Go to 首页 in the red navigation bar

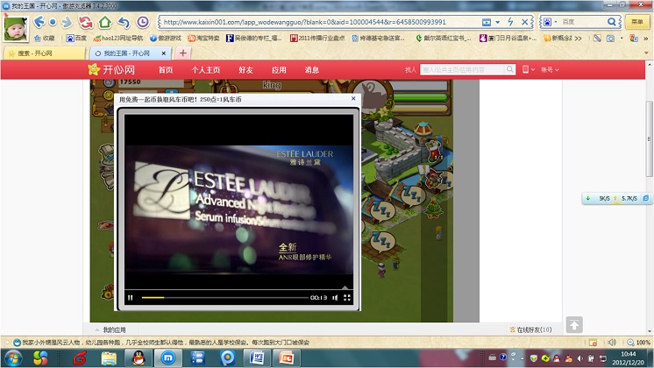tap(166, 70)
